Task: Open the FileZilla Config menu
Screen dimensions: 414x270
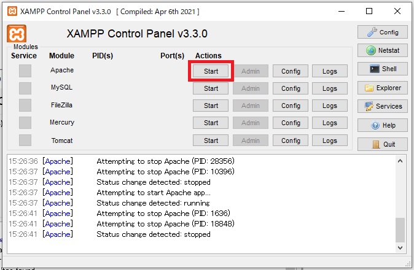Action: coord(291,106)
